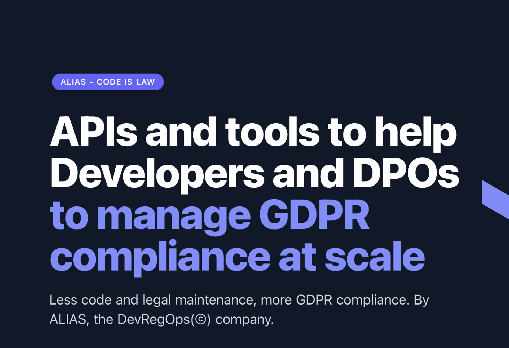Click the ALIAS - CODE IS LAW badge

tap(108, 82)
